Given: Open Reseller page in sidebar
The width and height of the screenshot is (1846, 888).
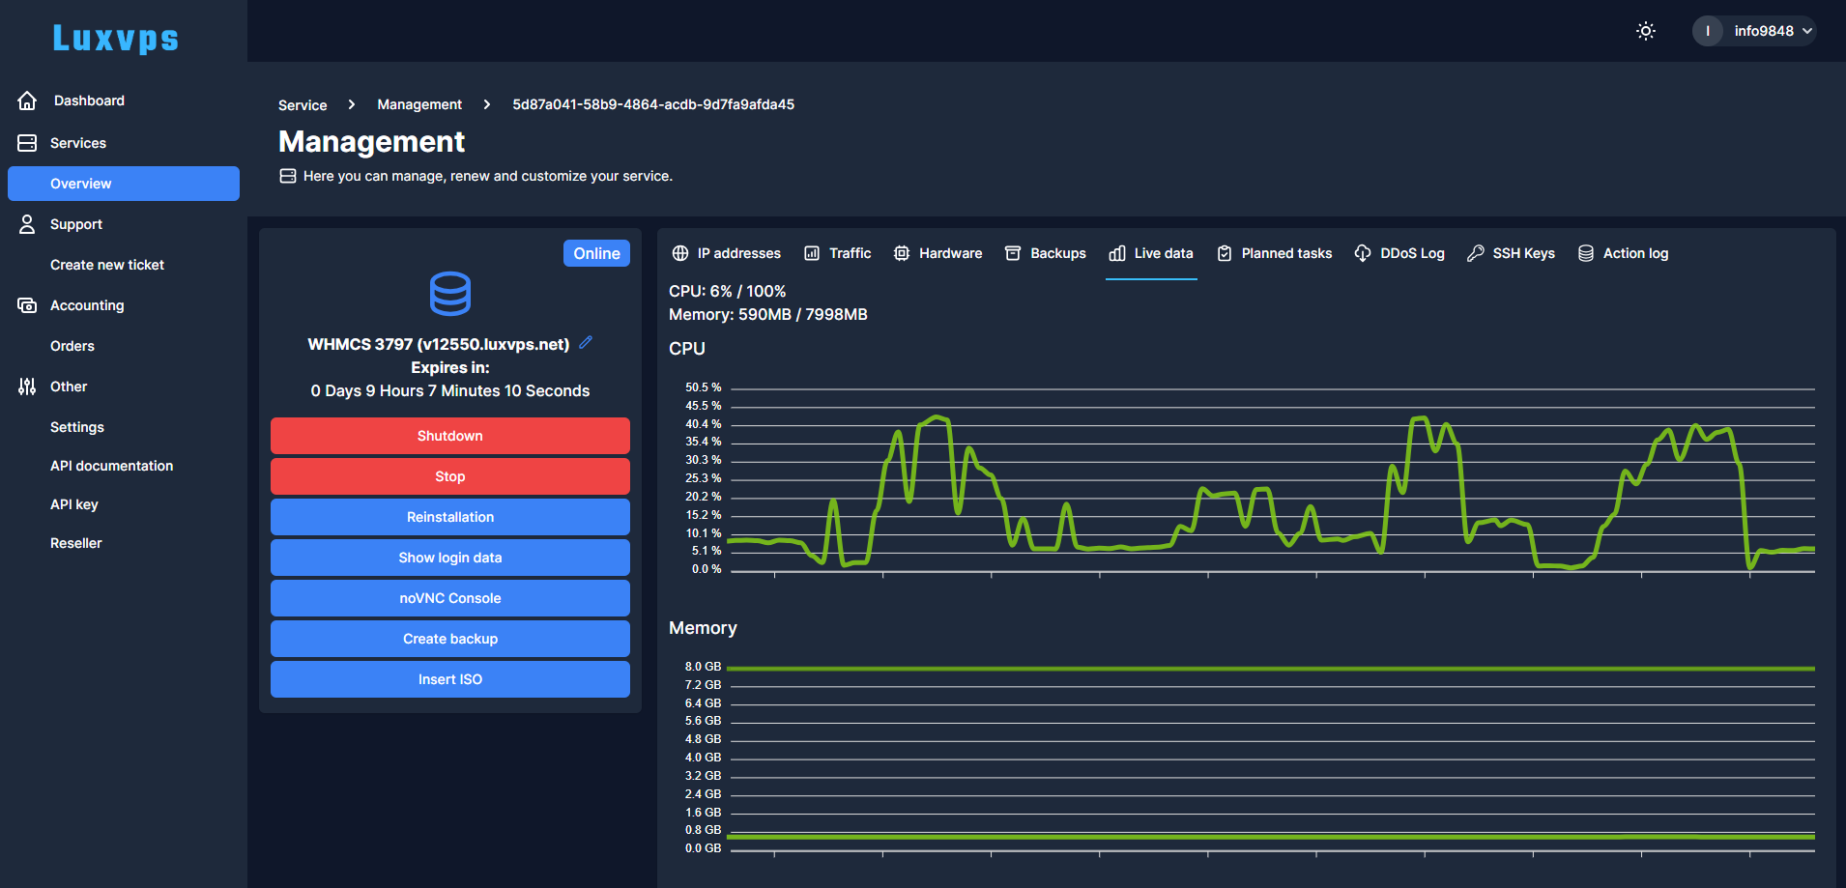Looking at the screenshot, I should (76, 543).
